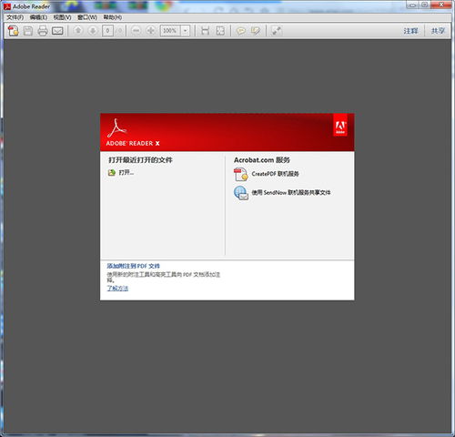
Task: Click the Acrobat.com 服务 heading text
Action: point(262,160)
